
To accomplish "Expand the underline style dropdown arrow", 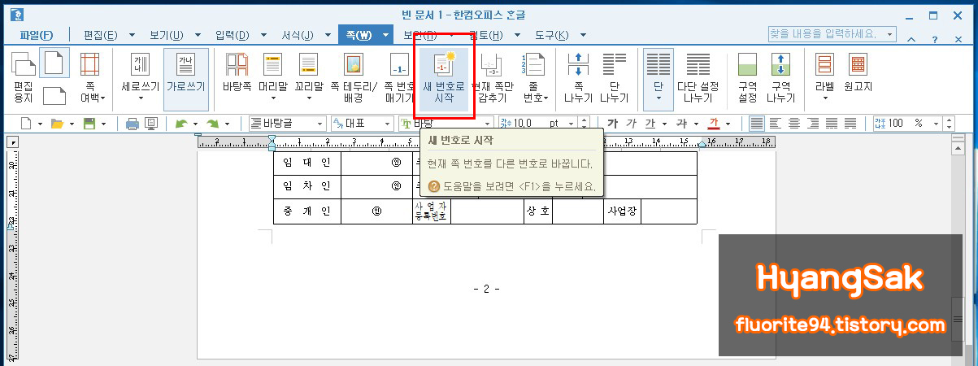I will click(x=665, y=124).
